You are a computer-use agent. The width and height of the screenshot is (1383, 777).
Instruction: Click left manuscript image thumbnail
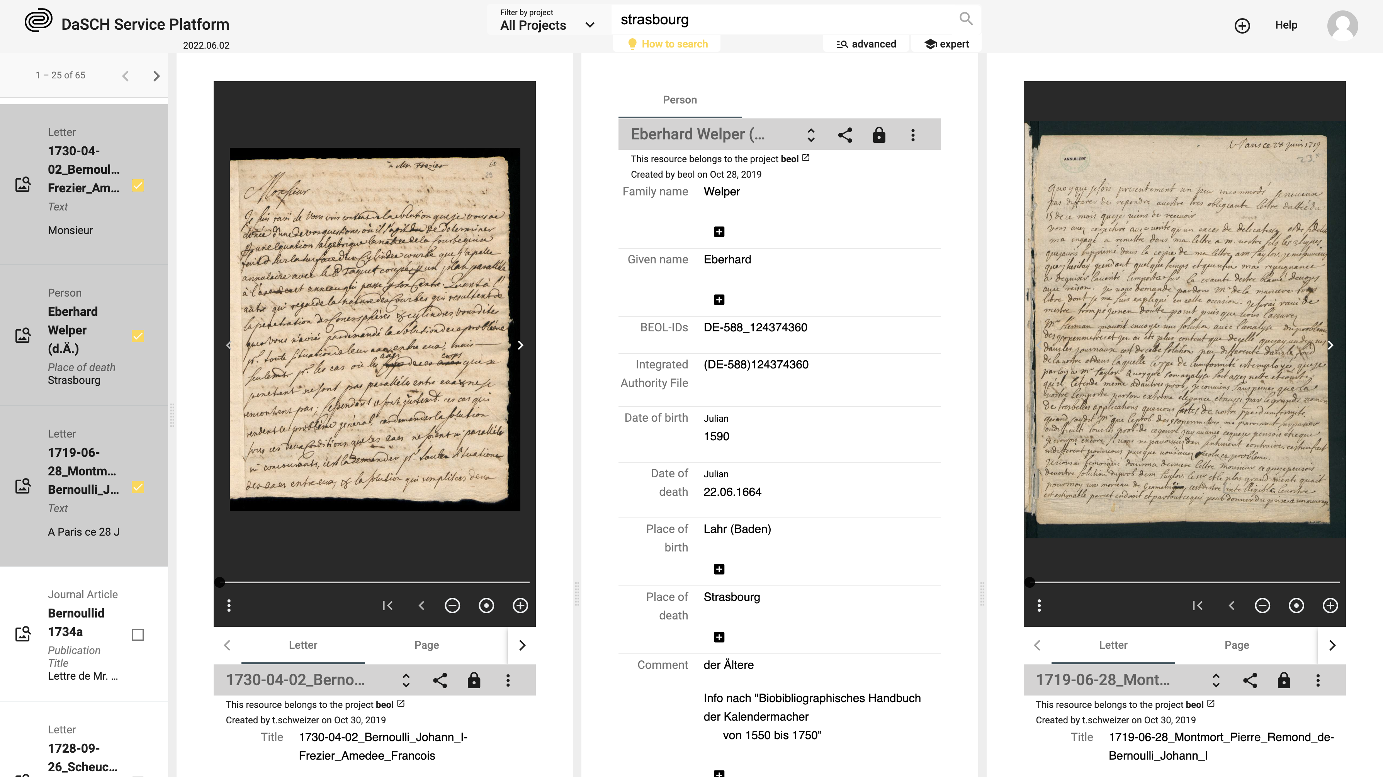(x=375, y=329)
